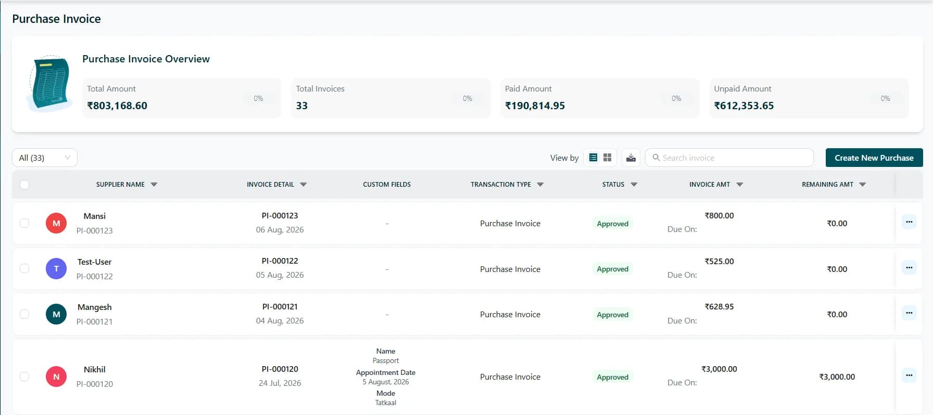933x415 pixels.
Task: Open the filter on Transaction Type column
Action: [x=540, y=185]
